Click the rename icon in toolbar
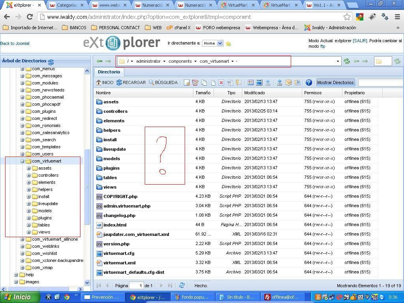 click(x=230, y=82)
